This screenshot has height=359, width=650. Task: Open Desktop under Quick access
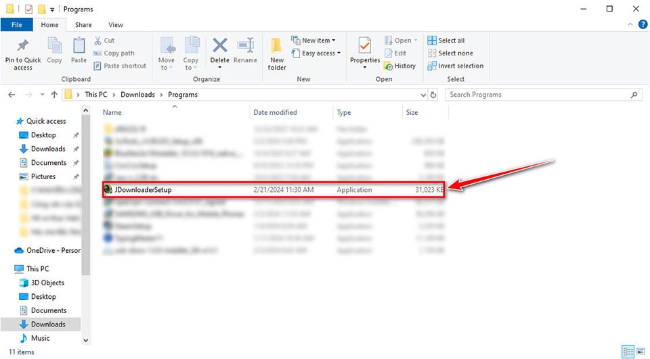[x=43, y=135]
